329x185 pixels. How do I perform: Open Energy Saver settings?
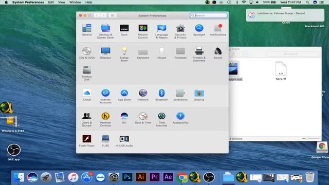click(x=124, y=54)
